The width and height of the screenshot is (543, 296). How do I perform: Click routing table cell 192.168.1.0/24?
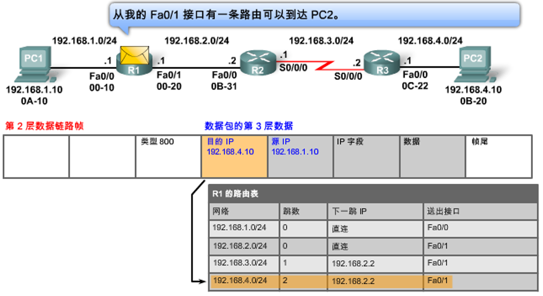coord(244,229)
